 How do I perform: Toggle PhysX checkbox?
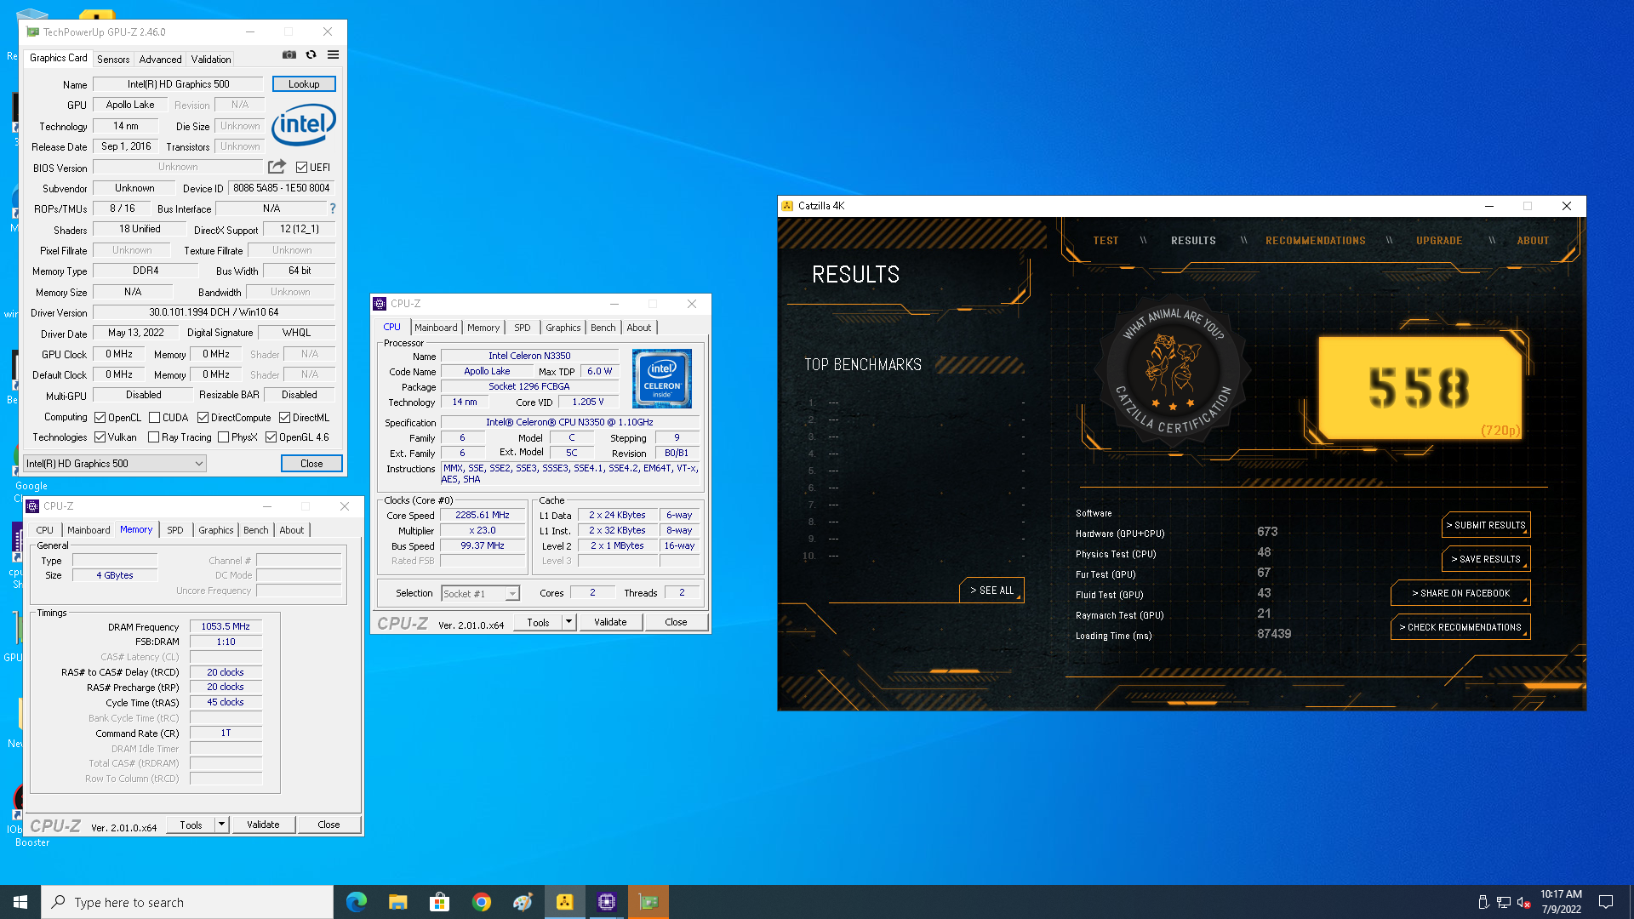coord(223,437)
